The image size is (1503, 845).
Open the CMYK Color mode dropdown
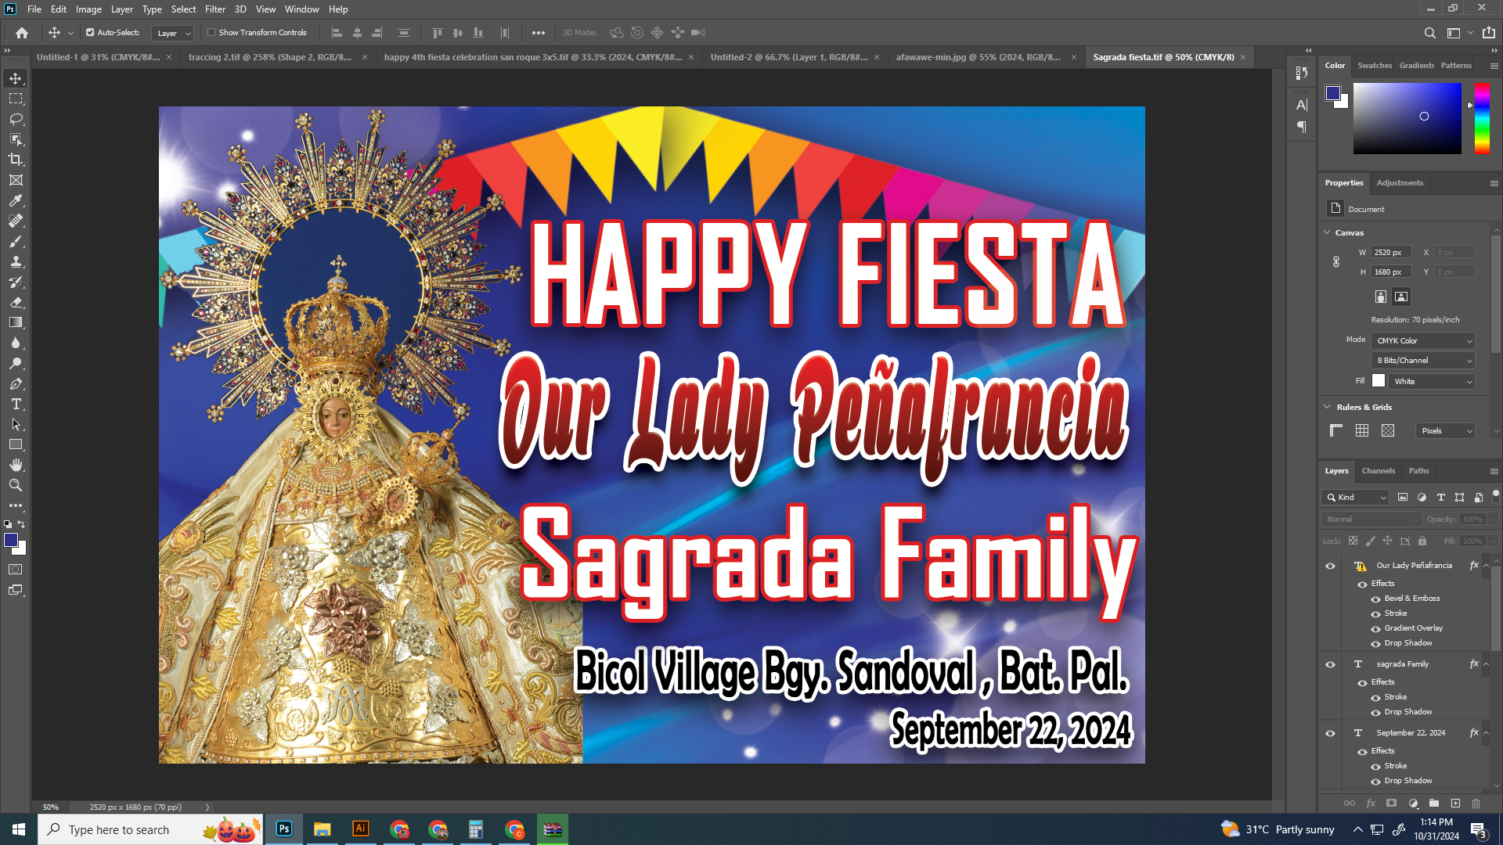[x=1423, y=341]
